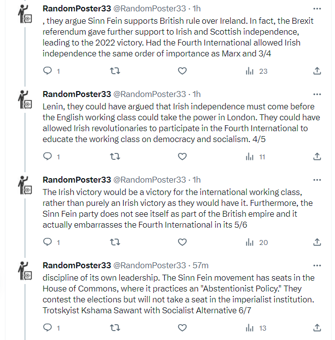Open more options on the tweet ending in 5/6
This screenshot has height=340, width=335.
[x=317, y=180]
